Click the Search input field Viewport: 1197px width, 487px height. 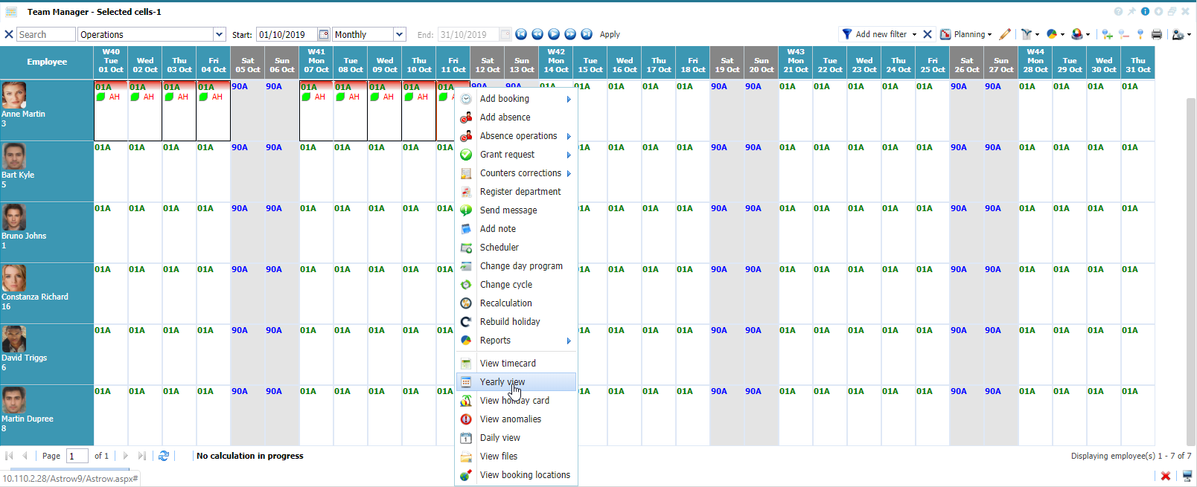pyautogui.click(x=45, y=34)
